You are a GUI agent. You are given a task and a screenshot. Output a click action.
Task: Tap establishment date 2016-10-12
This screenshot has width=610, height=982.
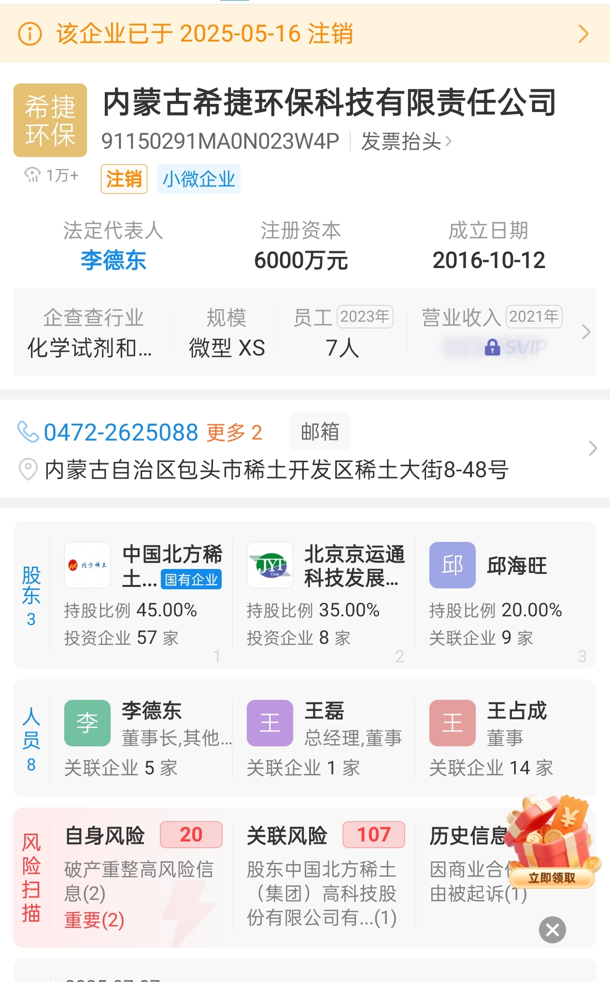(489, 260)
